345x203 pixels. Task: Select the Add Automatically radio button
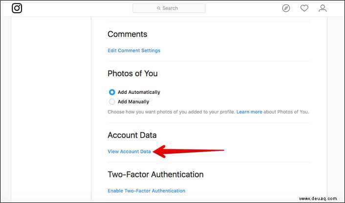tap(112, 92)
